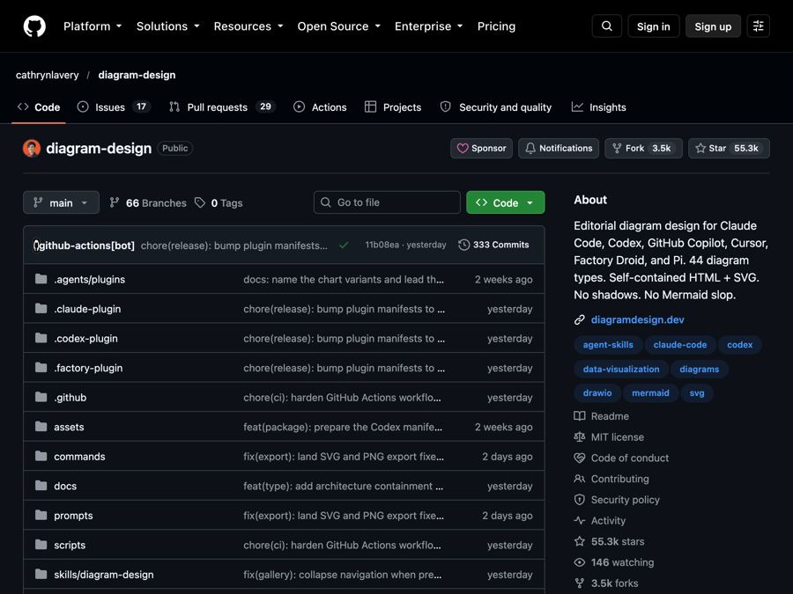Open the green Code dropdown
This screenshot has height=594, width=793.
[x=506, y=202]
